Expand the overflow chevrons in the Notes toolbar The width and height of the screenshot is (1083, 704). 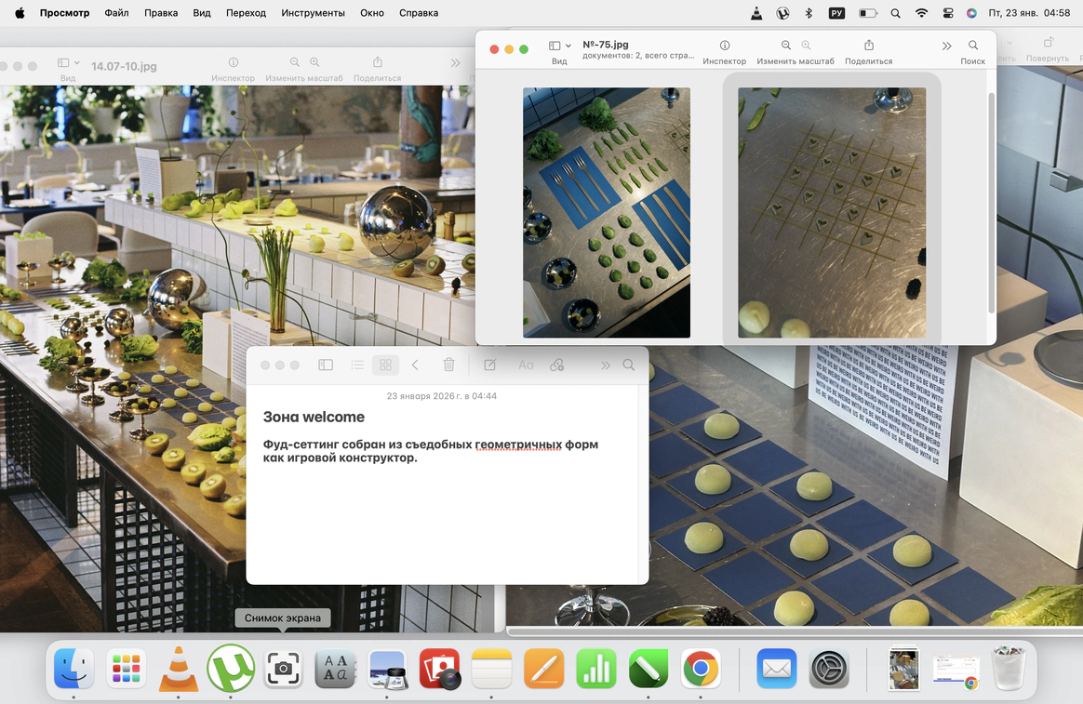tap(605, 365)
